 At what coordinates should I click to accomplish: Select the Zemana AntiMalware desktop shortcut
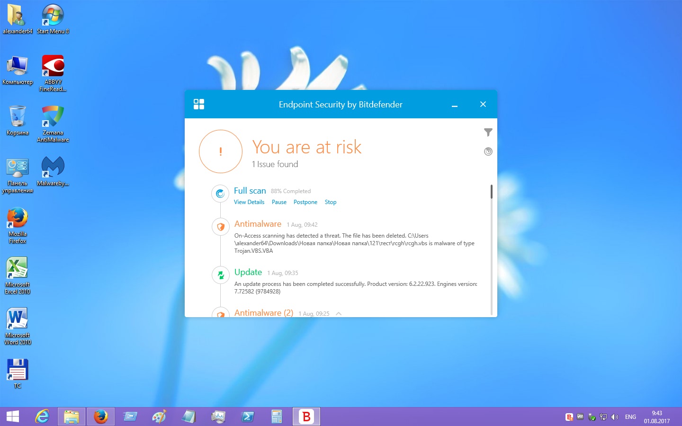coord(53,124)
